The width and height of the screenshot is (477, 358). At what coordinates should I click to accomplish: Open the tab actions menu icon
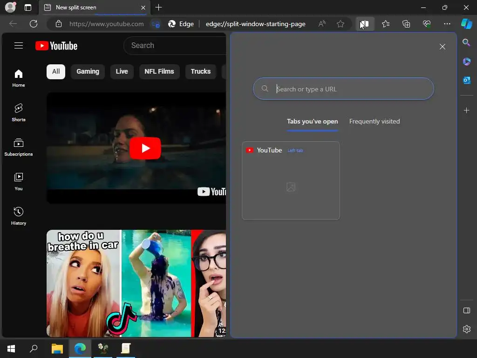(x=28, y=7)
